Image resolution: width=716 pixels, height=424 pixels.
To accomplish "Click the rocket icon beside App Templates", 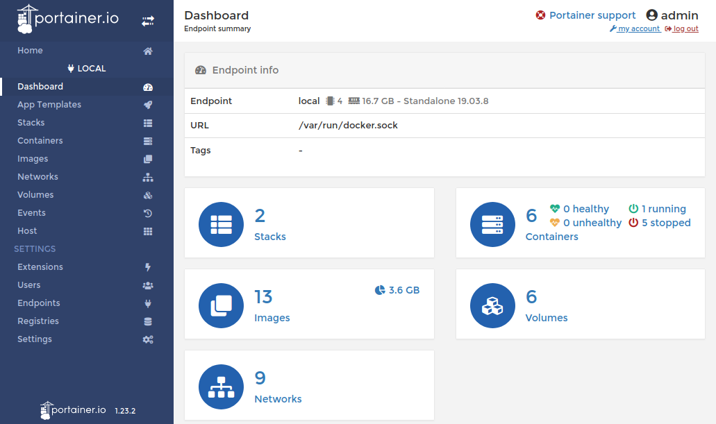I will click(148, 105).
